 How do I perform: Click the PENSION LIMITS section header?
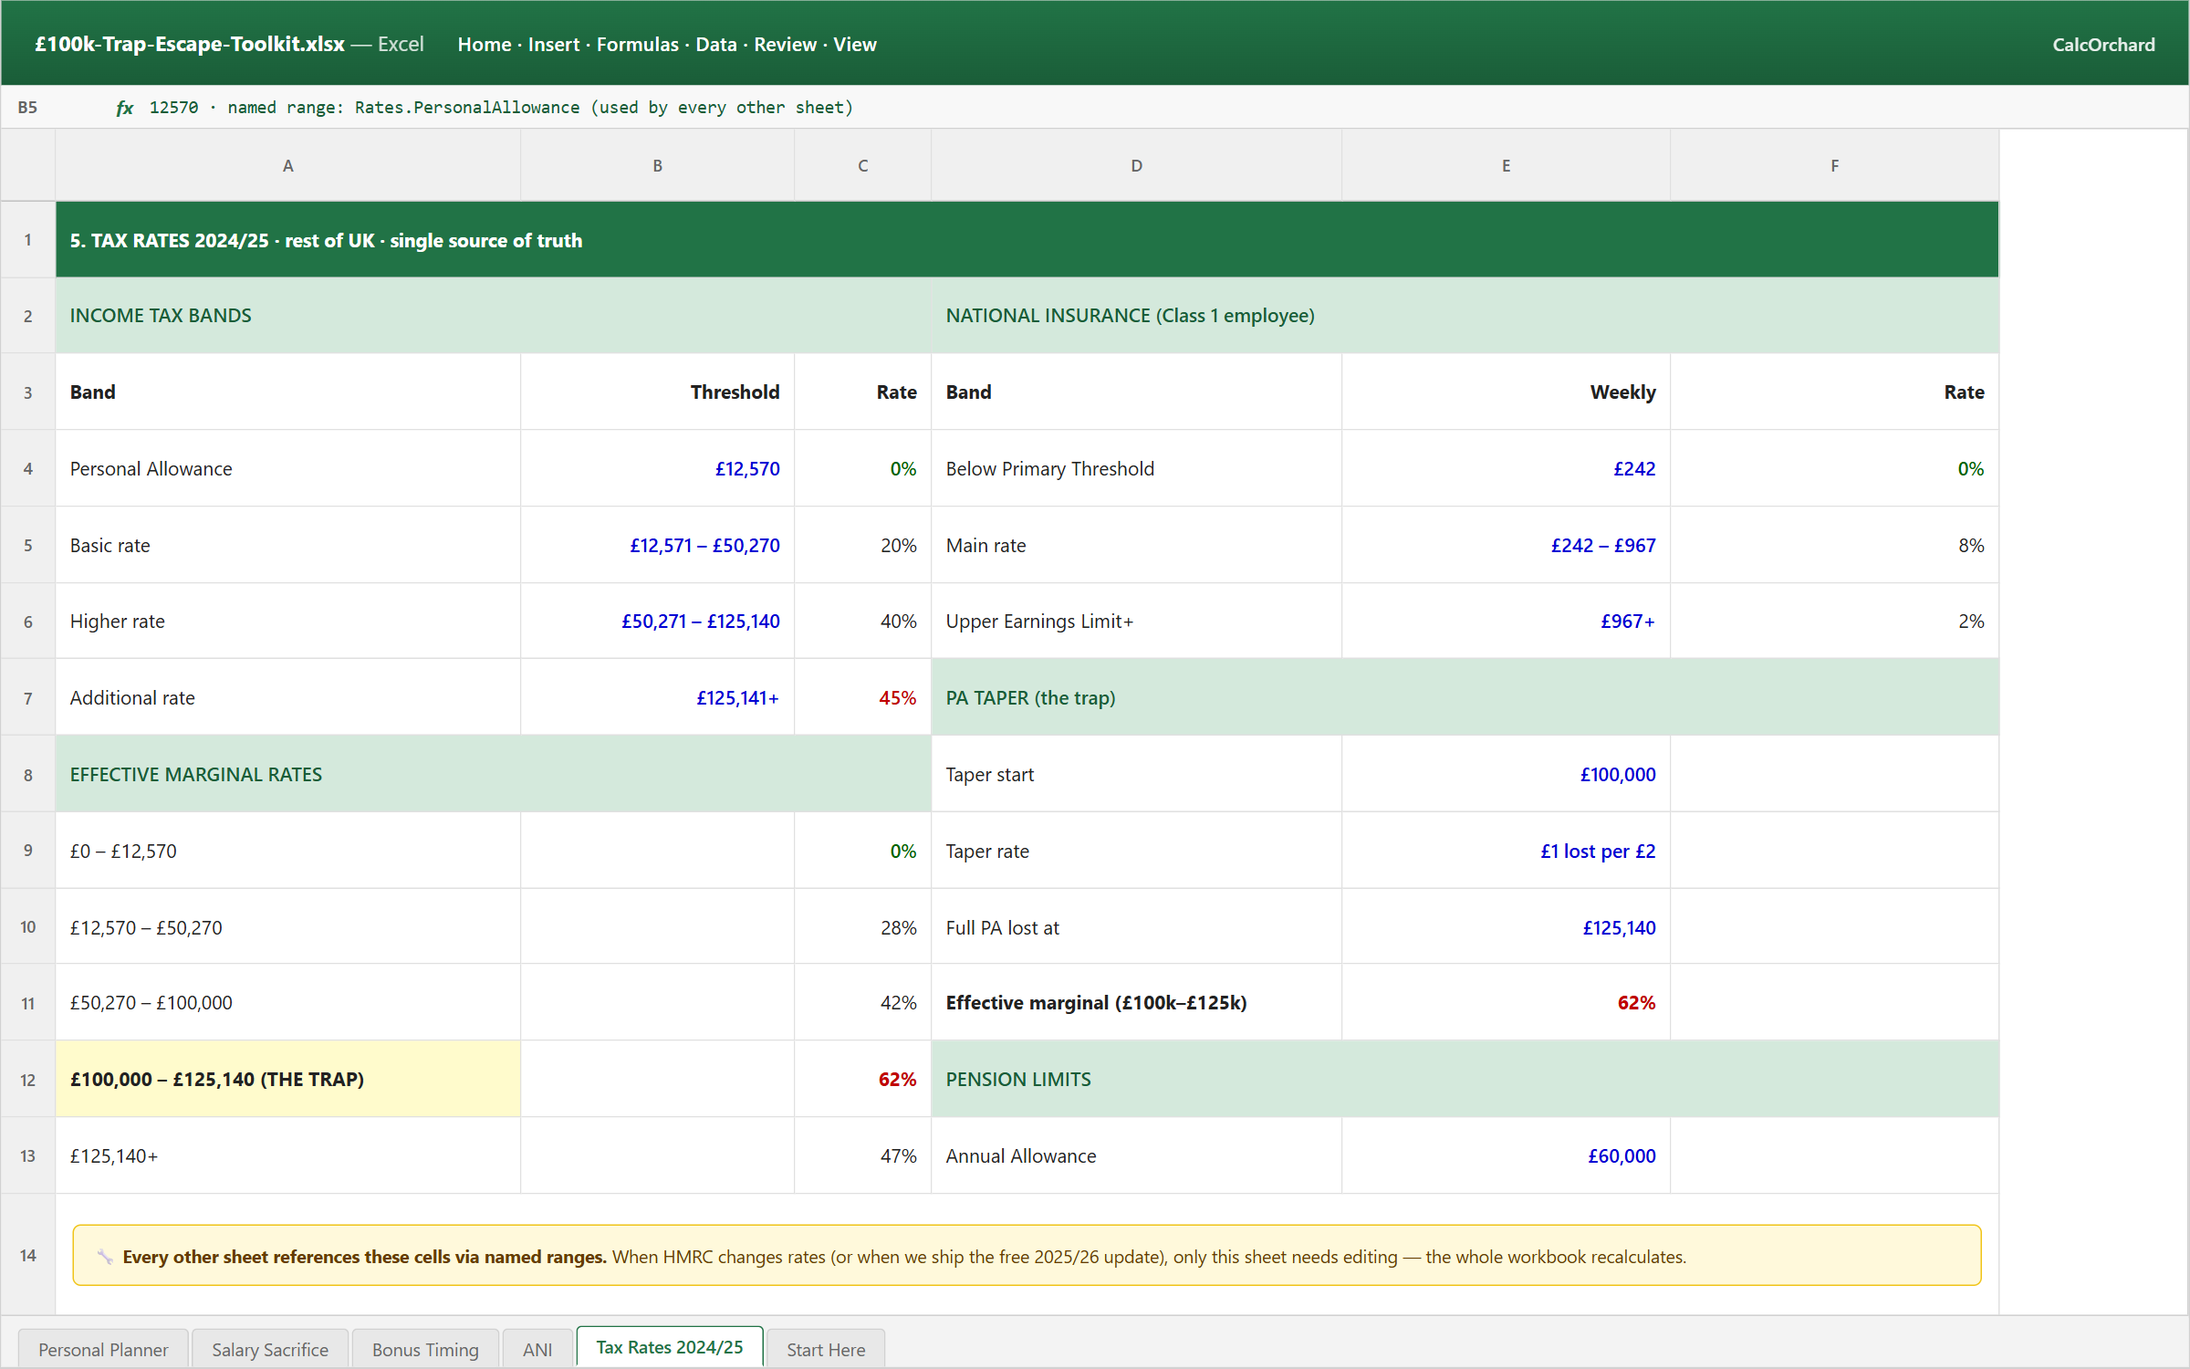[x=1465, y=1080]
